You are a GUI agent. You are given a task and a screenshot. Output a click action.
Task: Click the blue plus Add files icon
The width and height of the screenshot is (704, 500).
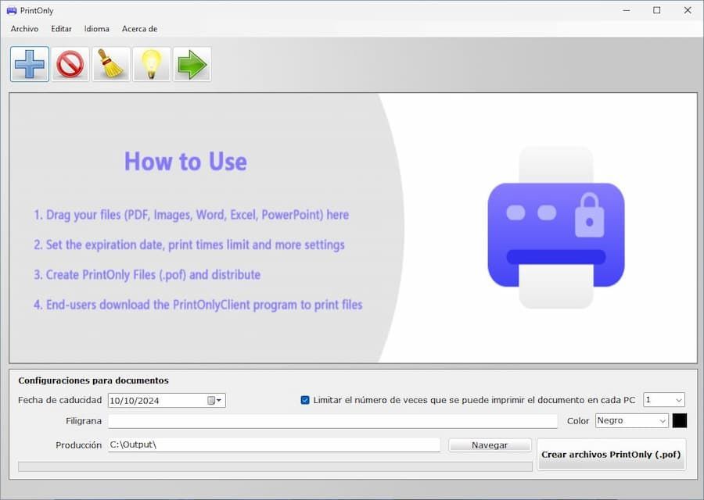30,64
